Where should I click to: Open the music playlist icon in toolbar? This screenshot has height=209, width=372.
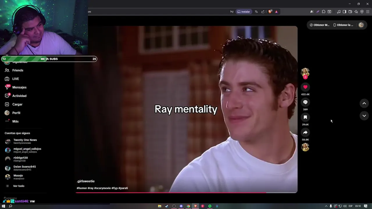pos(339,12)
